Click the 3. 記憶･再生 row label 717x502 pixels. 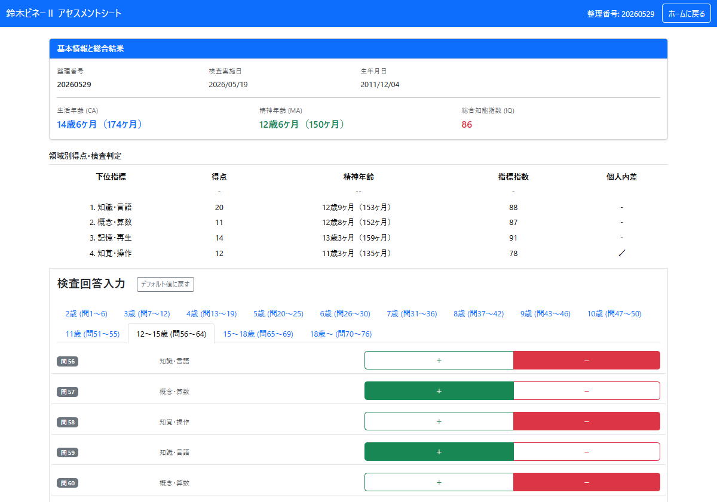tap(111, 238)
